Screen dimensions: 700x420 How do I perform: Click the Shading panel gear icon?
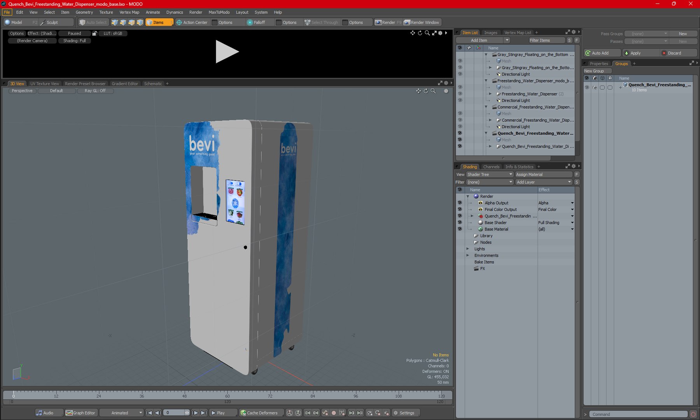[x=574, y=166]
